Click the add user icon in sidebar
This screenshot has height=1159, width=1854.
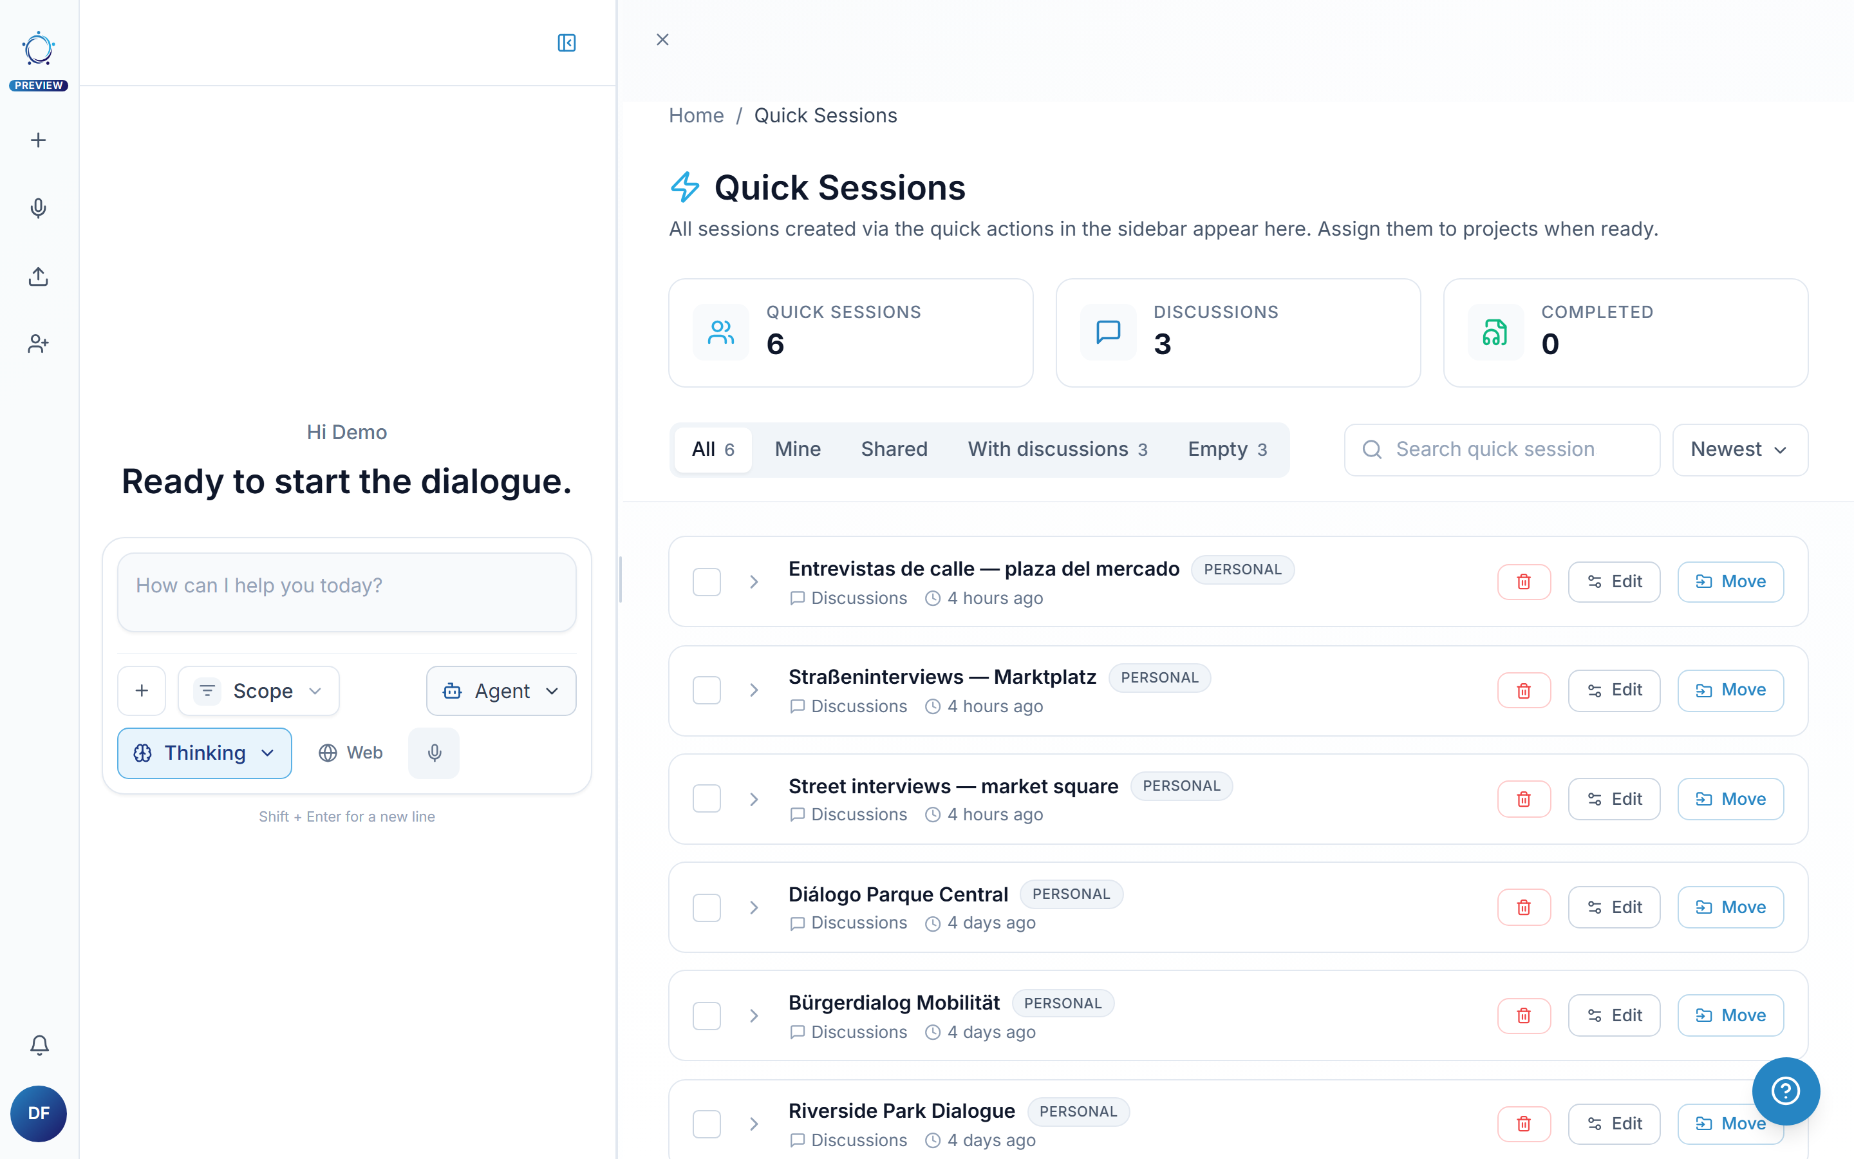point(39,343)
